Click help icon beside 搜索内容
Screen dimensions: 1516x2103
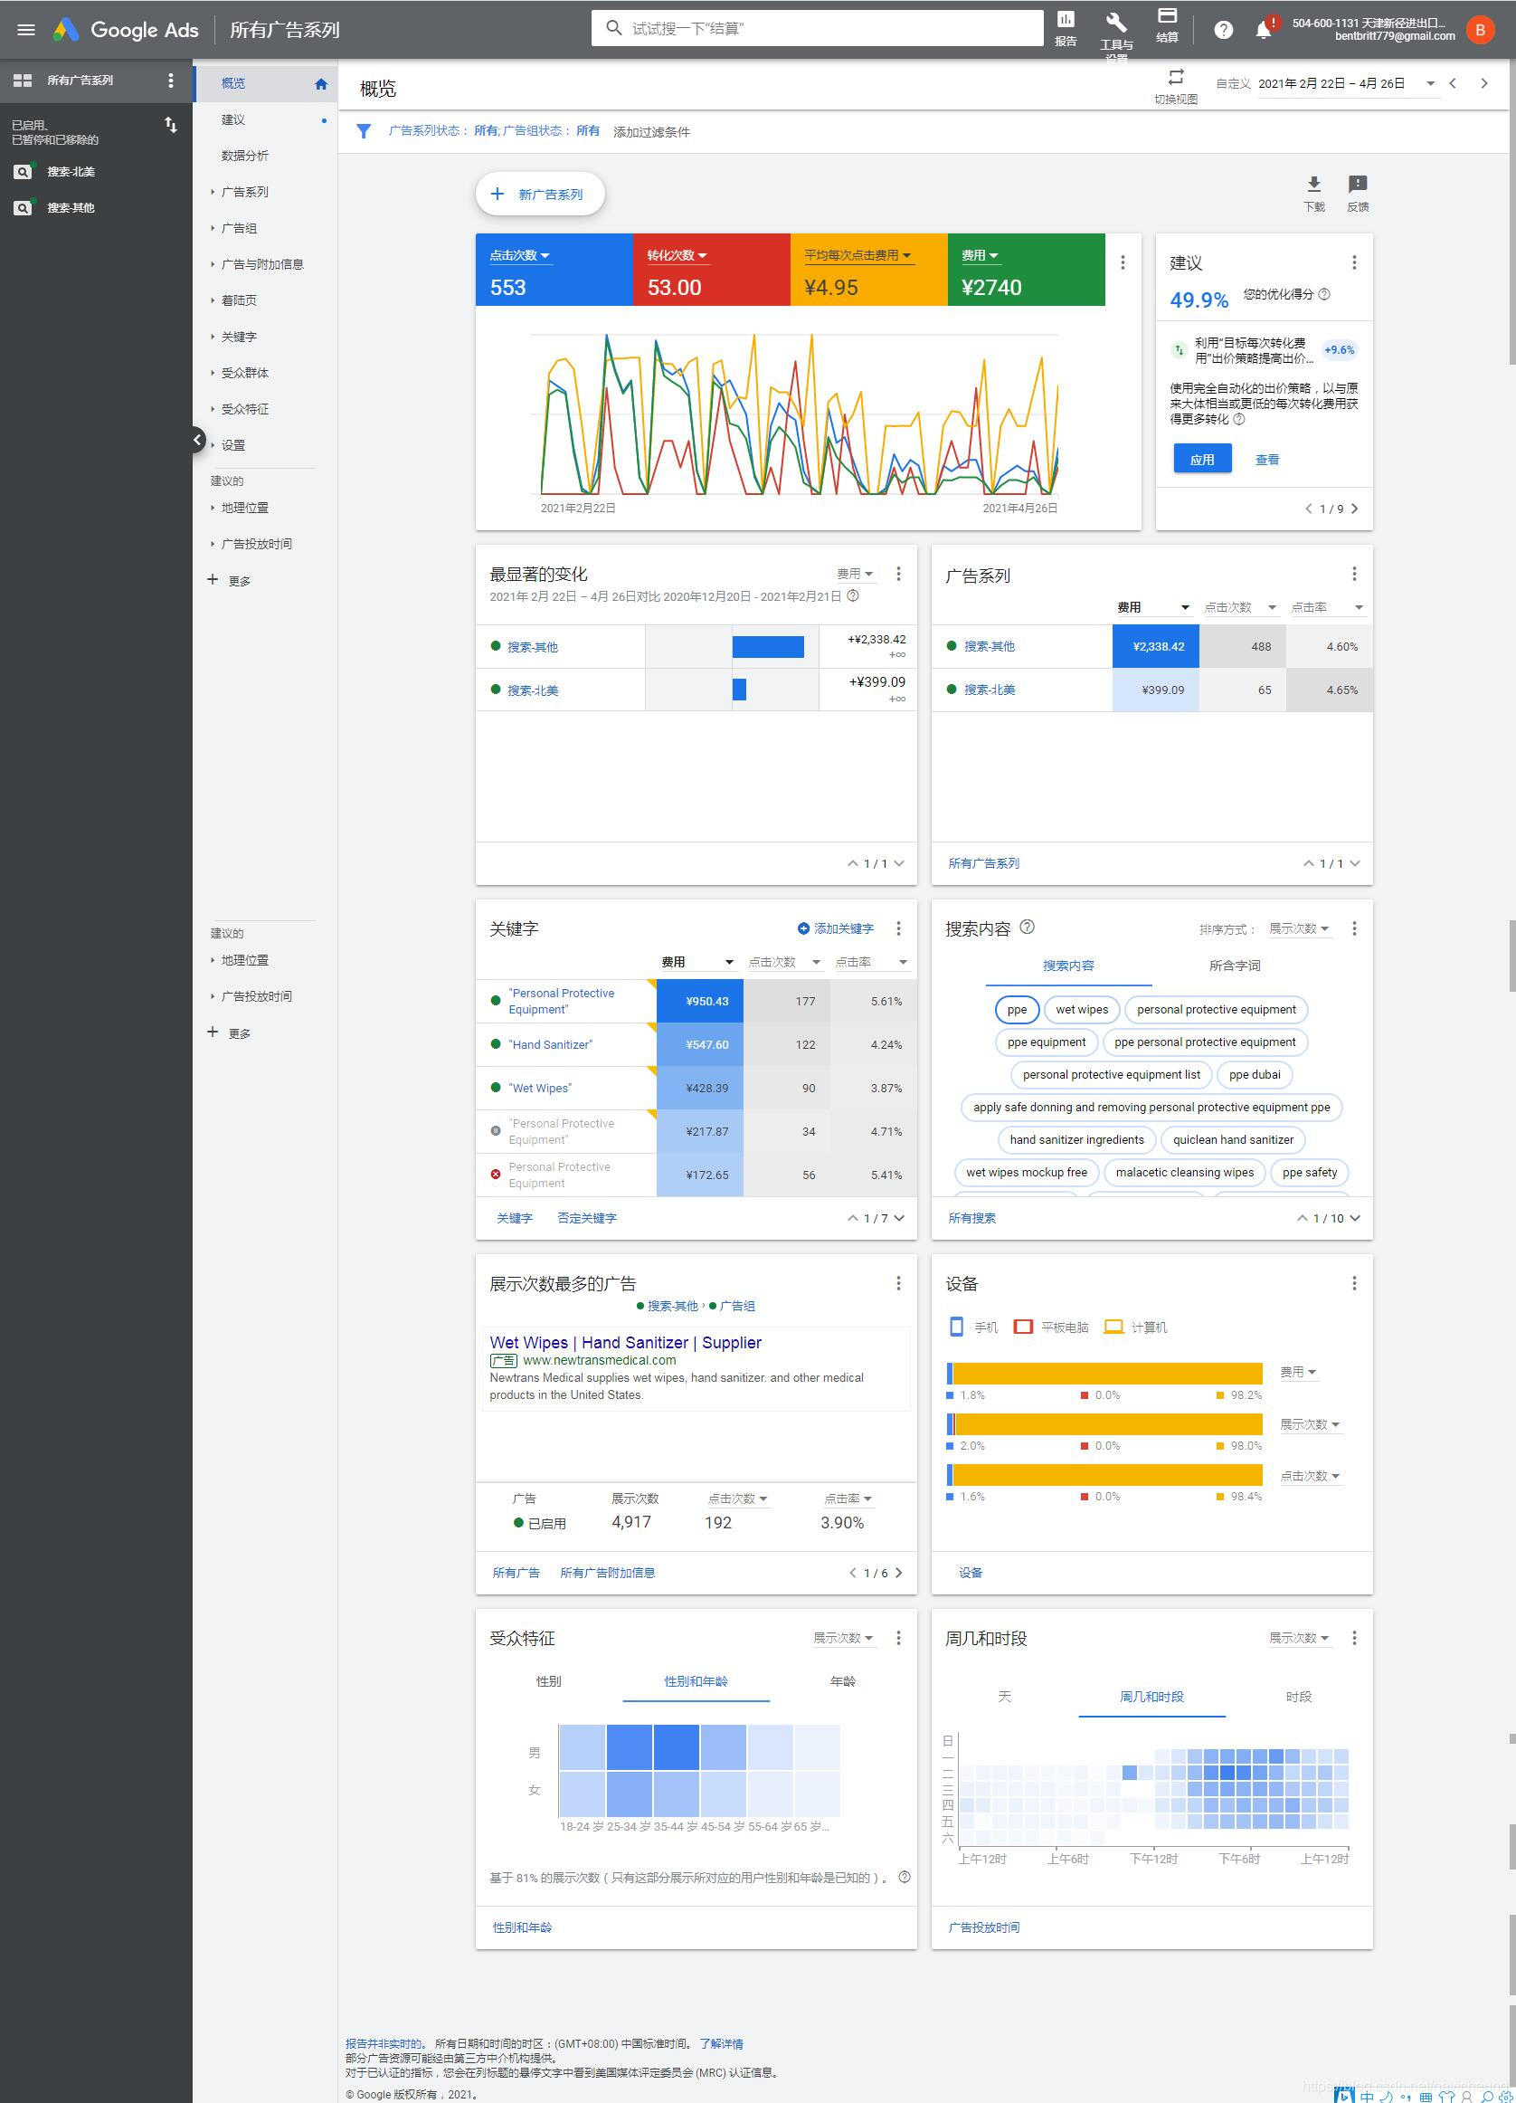tap(1027, 927)
